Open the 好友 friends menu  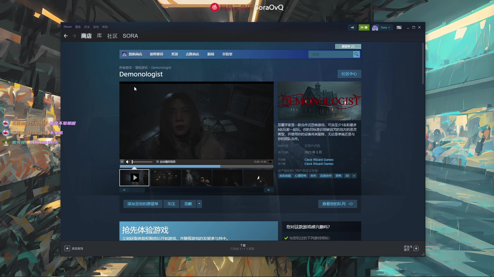click(87, 27)
